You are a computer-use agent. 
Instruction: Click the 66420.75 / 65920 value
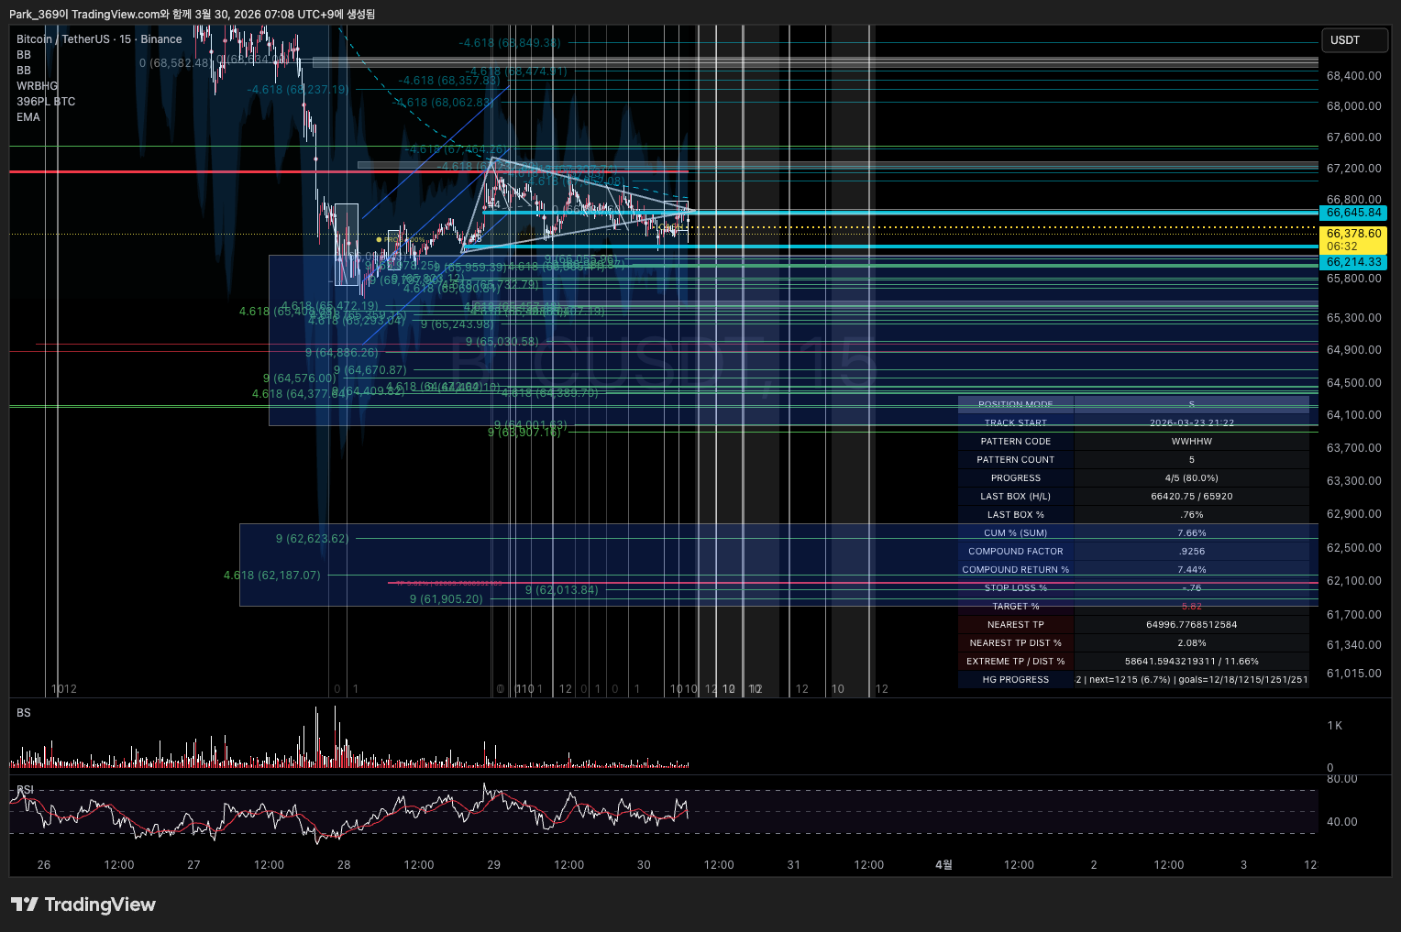(x=1192, y=497)
